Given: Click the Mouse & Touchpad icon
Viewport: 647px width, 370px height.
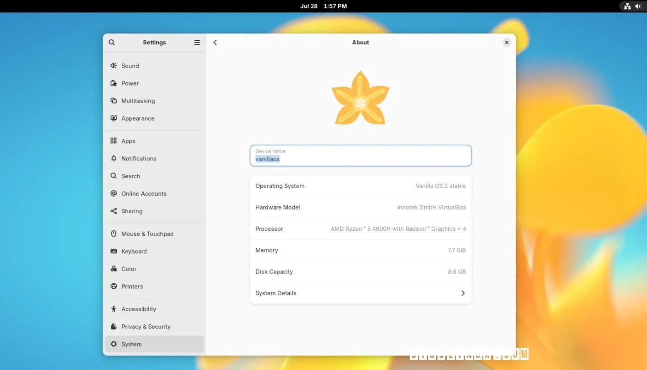Looking at the screenshot, I should [114, 234].
